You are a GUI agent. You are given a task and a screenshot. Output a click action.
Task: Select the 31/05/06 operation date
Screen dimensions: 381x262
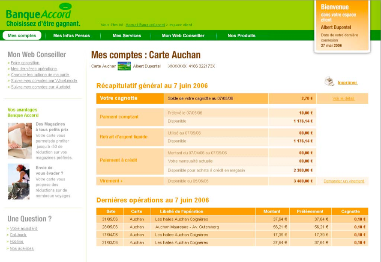point(110,219)
